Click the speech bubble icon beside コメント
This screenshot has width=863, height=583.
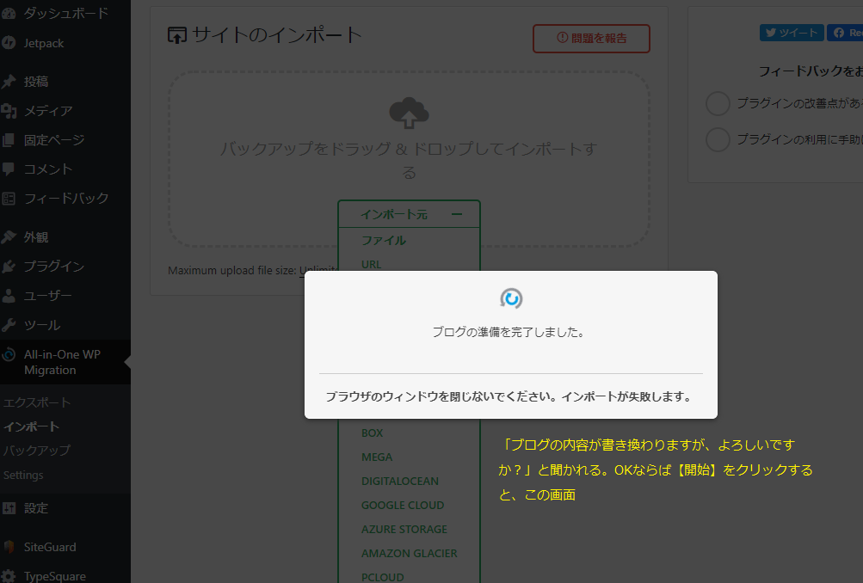9,169
